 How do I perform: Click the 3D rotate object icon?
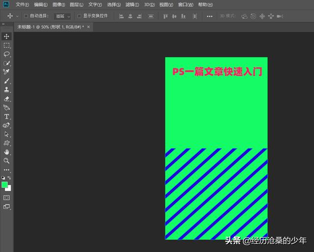point(244,16)
